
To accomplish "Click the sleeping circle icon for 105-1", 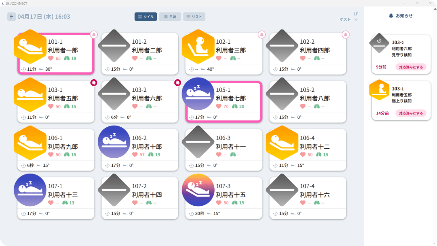I will (x=198, y=94).
